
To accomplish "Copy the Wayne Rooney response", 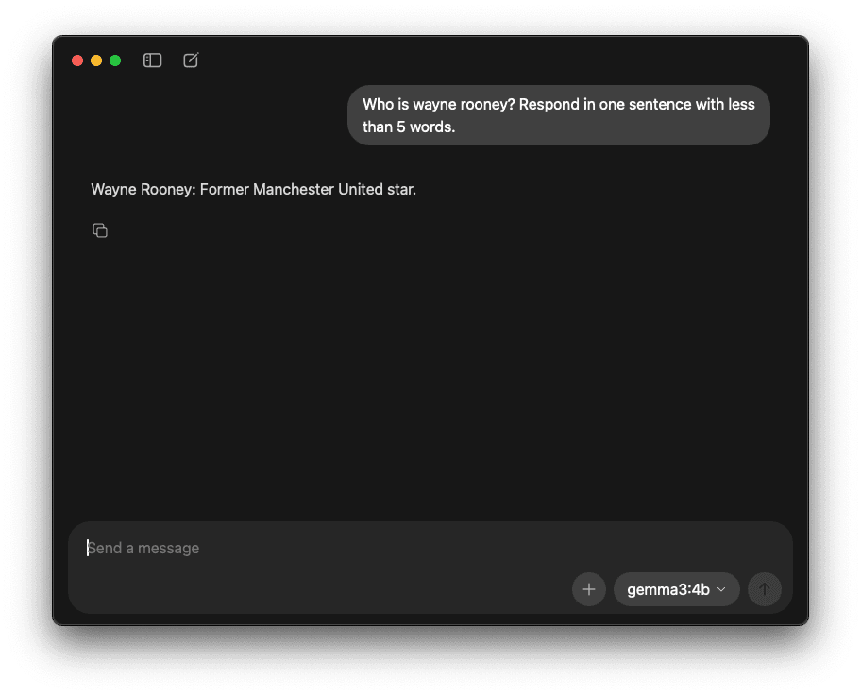I will click(100, 230).
